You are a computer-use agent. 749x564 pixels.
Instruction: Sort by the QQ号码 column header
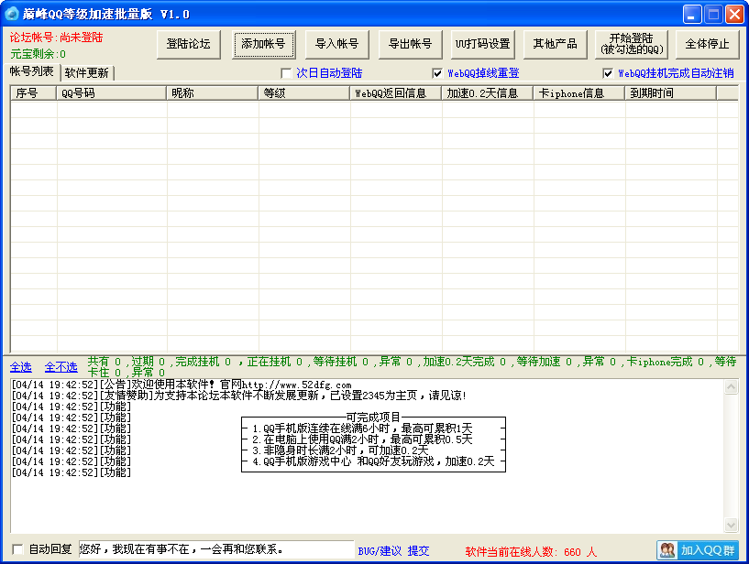(x=111, y=93)
